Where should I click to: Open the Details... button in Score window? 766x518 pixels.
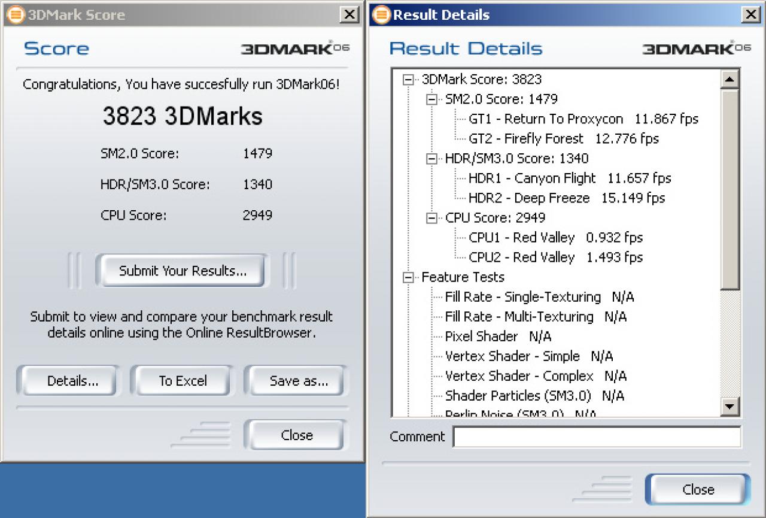pyautogui.click(x=68, y=381)
